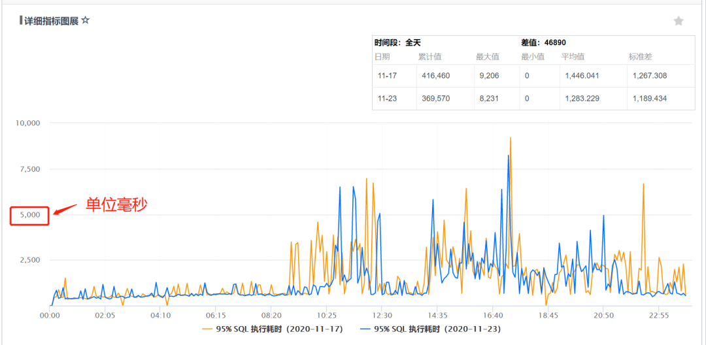Click the 06:15 x-axis label

tap(216, 314)
